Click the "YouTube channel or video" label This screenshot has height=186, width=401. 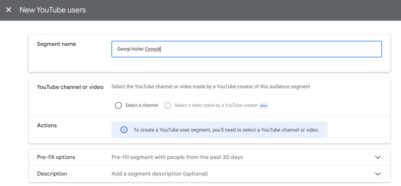70,87
